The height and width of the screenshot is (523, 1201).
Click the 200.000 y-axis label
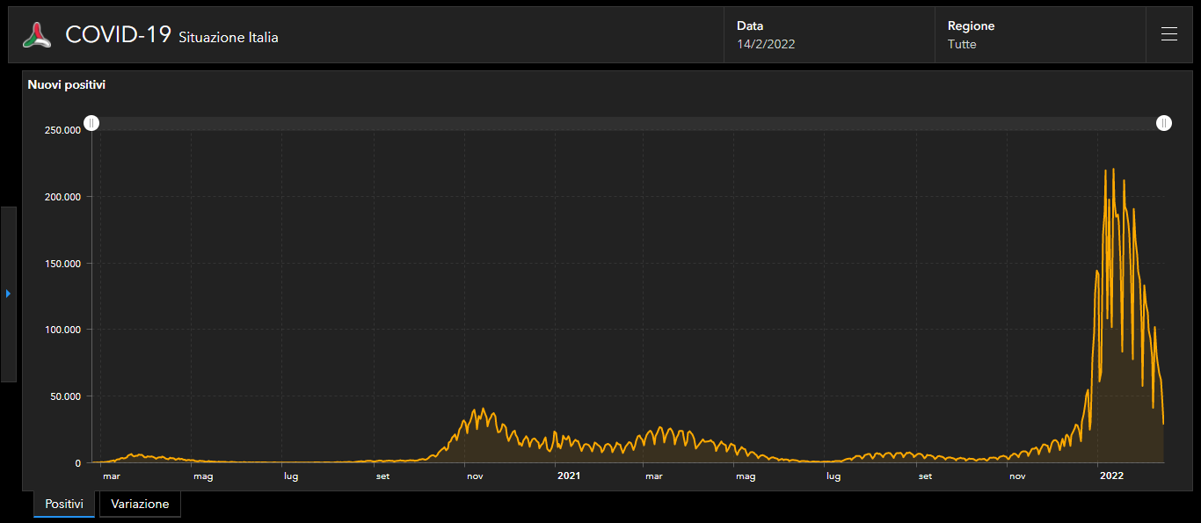[62, 197]
